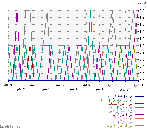The image size is (147, 129).
Task: Click the purple legend line for 1 to 3 days
Action: pos(140,115)
